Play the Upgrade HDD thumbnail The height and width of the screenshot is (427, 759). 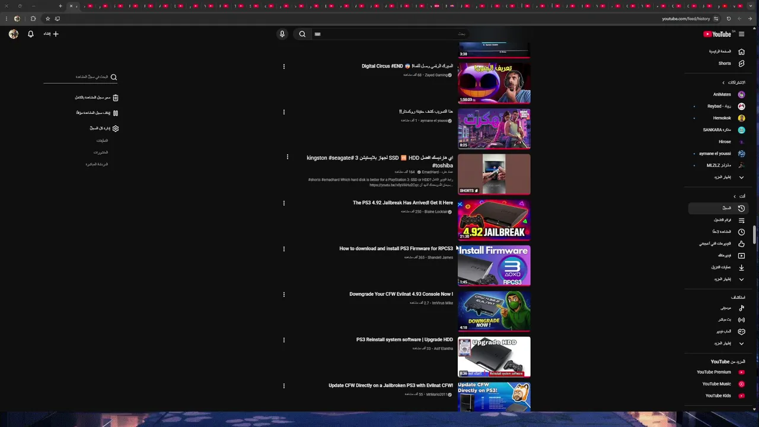pos(494,357)
